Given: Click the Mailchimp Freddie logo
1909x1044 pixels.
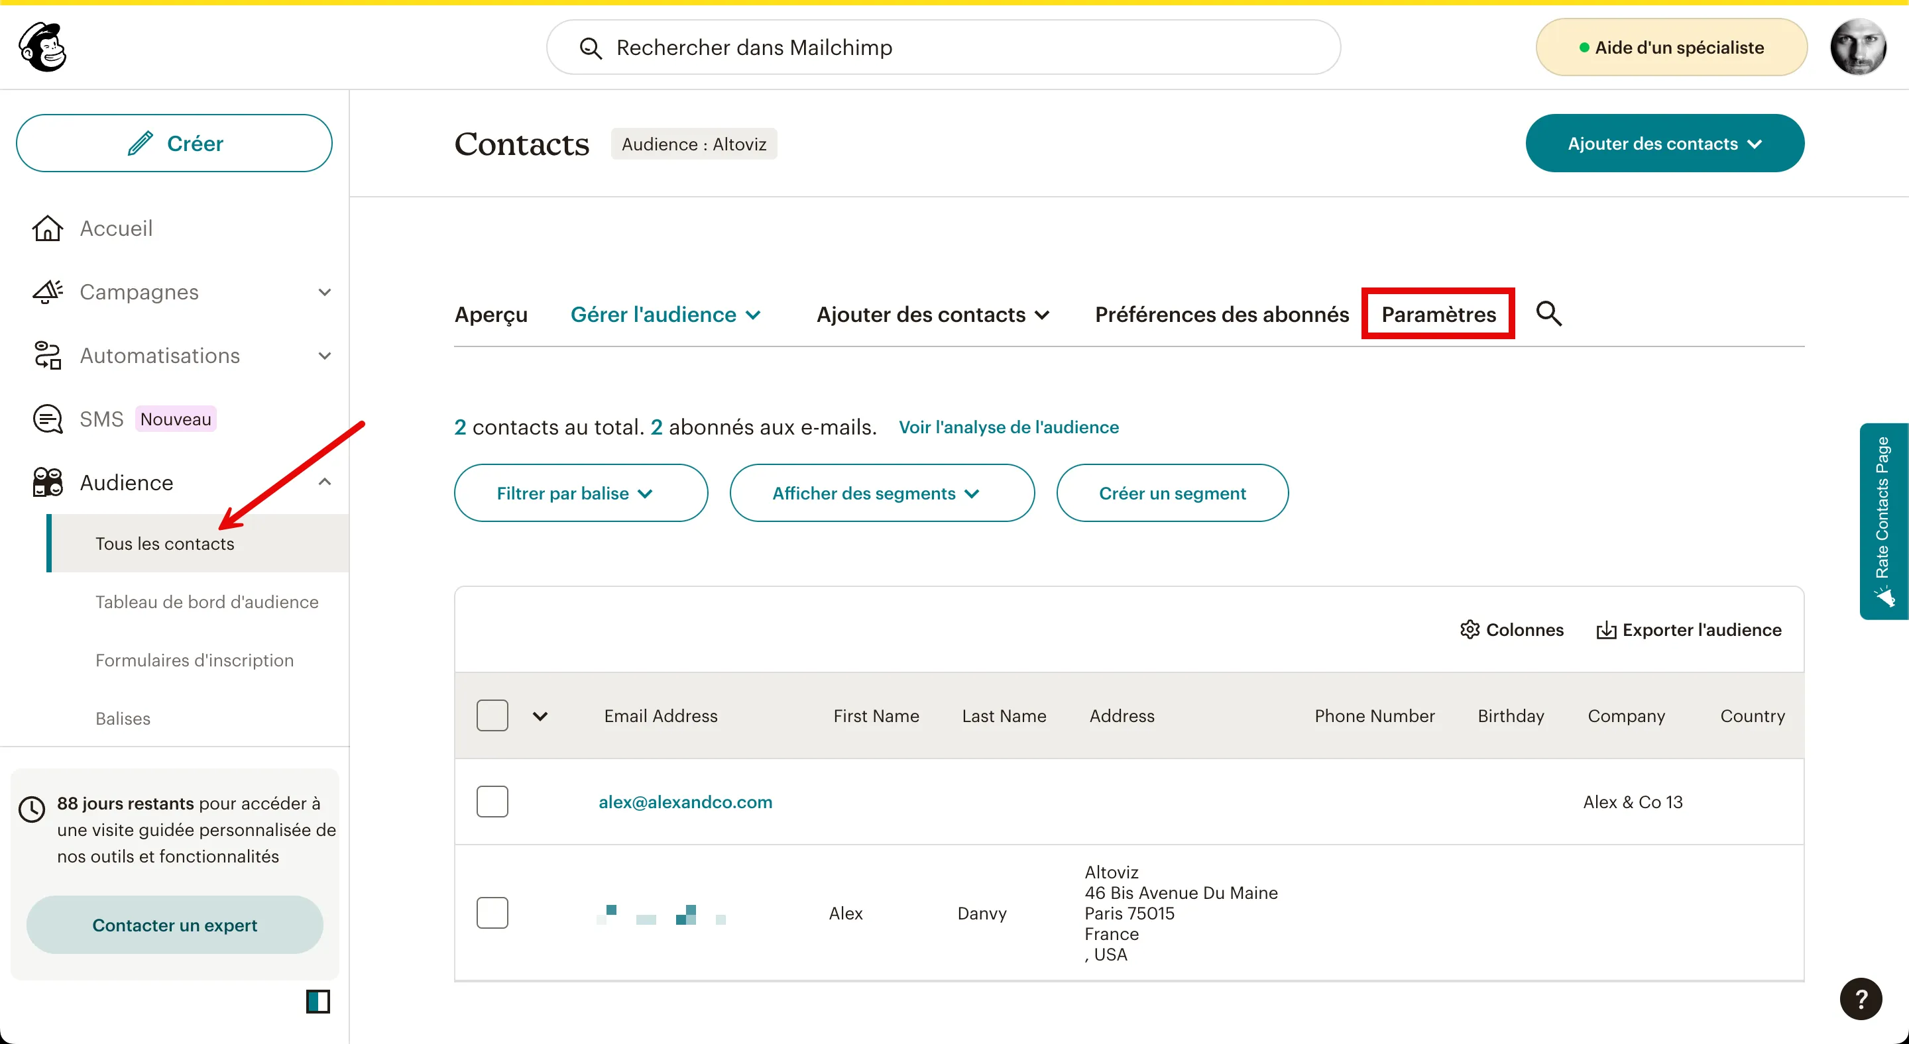Looking at the screenshot, I should (43, 46).
